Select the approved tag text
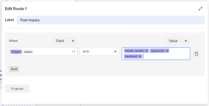209x106 pixels. point(157,51)
